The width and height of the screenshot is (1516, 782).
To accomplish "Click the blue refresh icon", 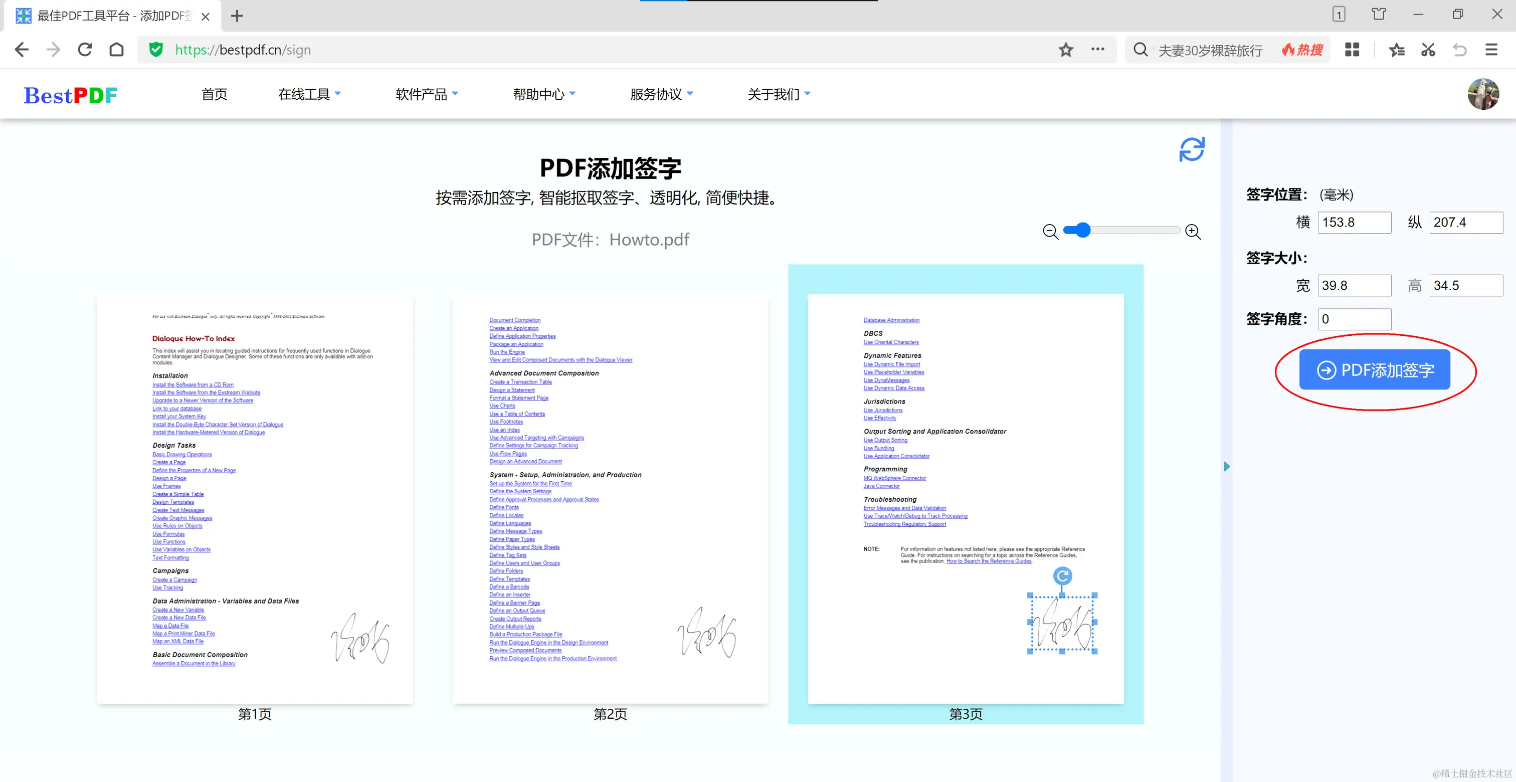I will click(x=1191, y=149).
